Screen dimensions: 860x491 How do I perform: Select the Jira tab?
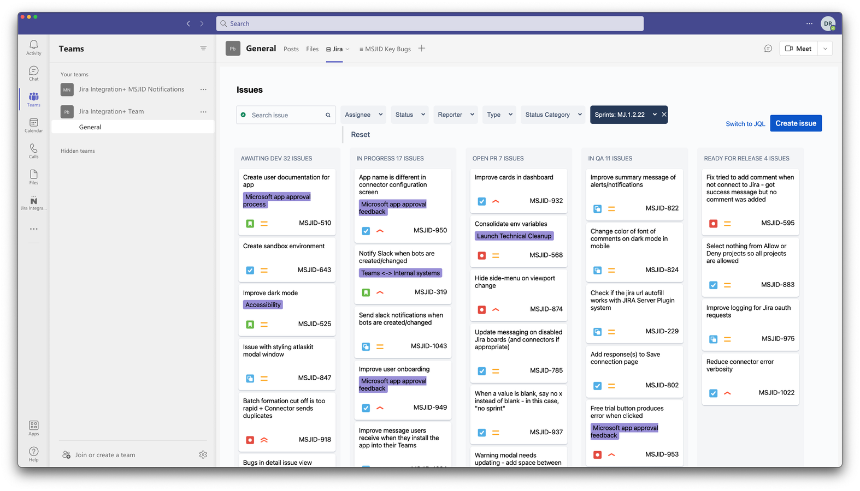tap(334, 49)
